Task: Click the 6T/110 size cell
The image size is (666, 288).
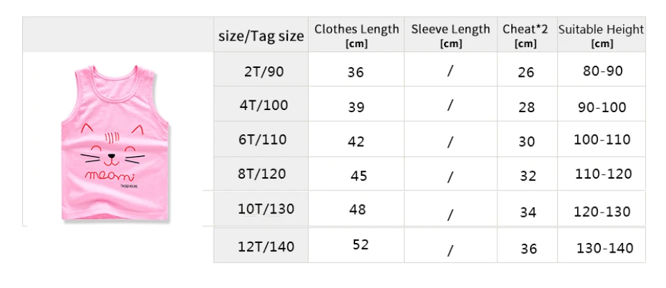Action: click(261, 139)
